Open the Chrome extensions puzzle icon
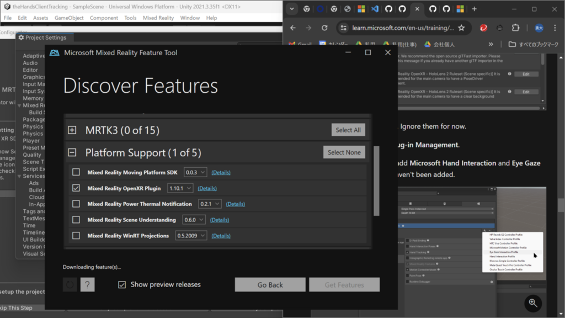This screenshot has width=565, height=318. pyautogui.click(x=516, y=28)
